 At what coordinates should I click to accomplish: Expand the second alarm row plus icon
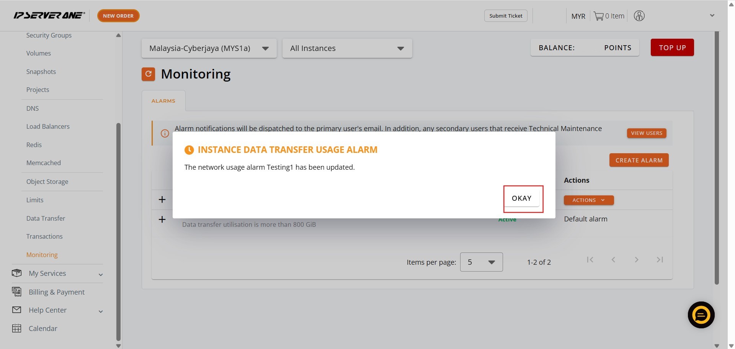coord(162,220)
